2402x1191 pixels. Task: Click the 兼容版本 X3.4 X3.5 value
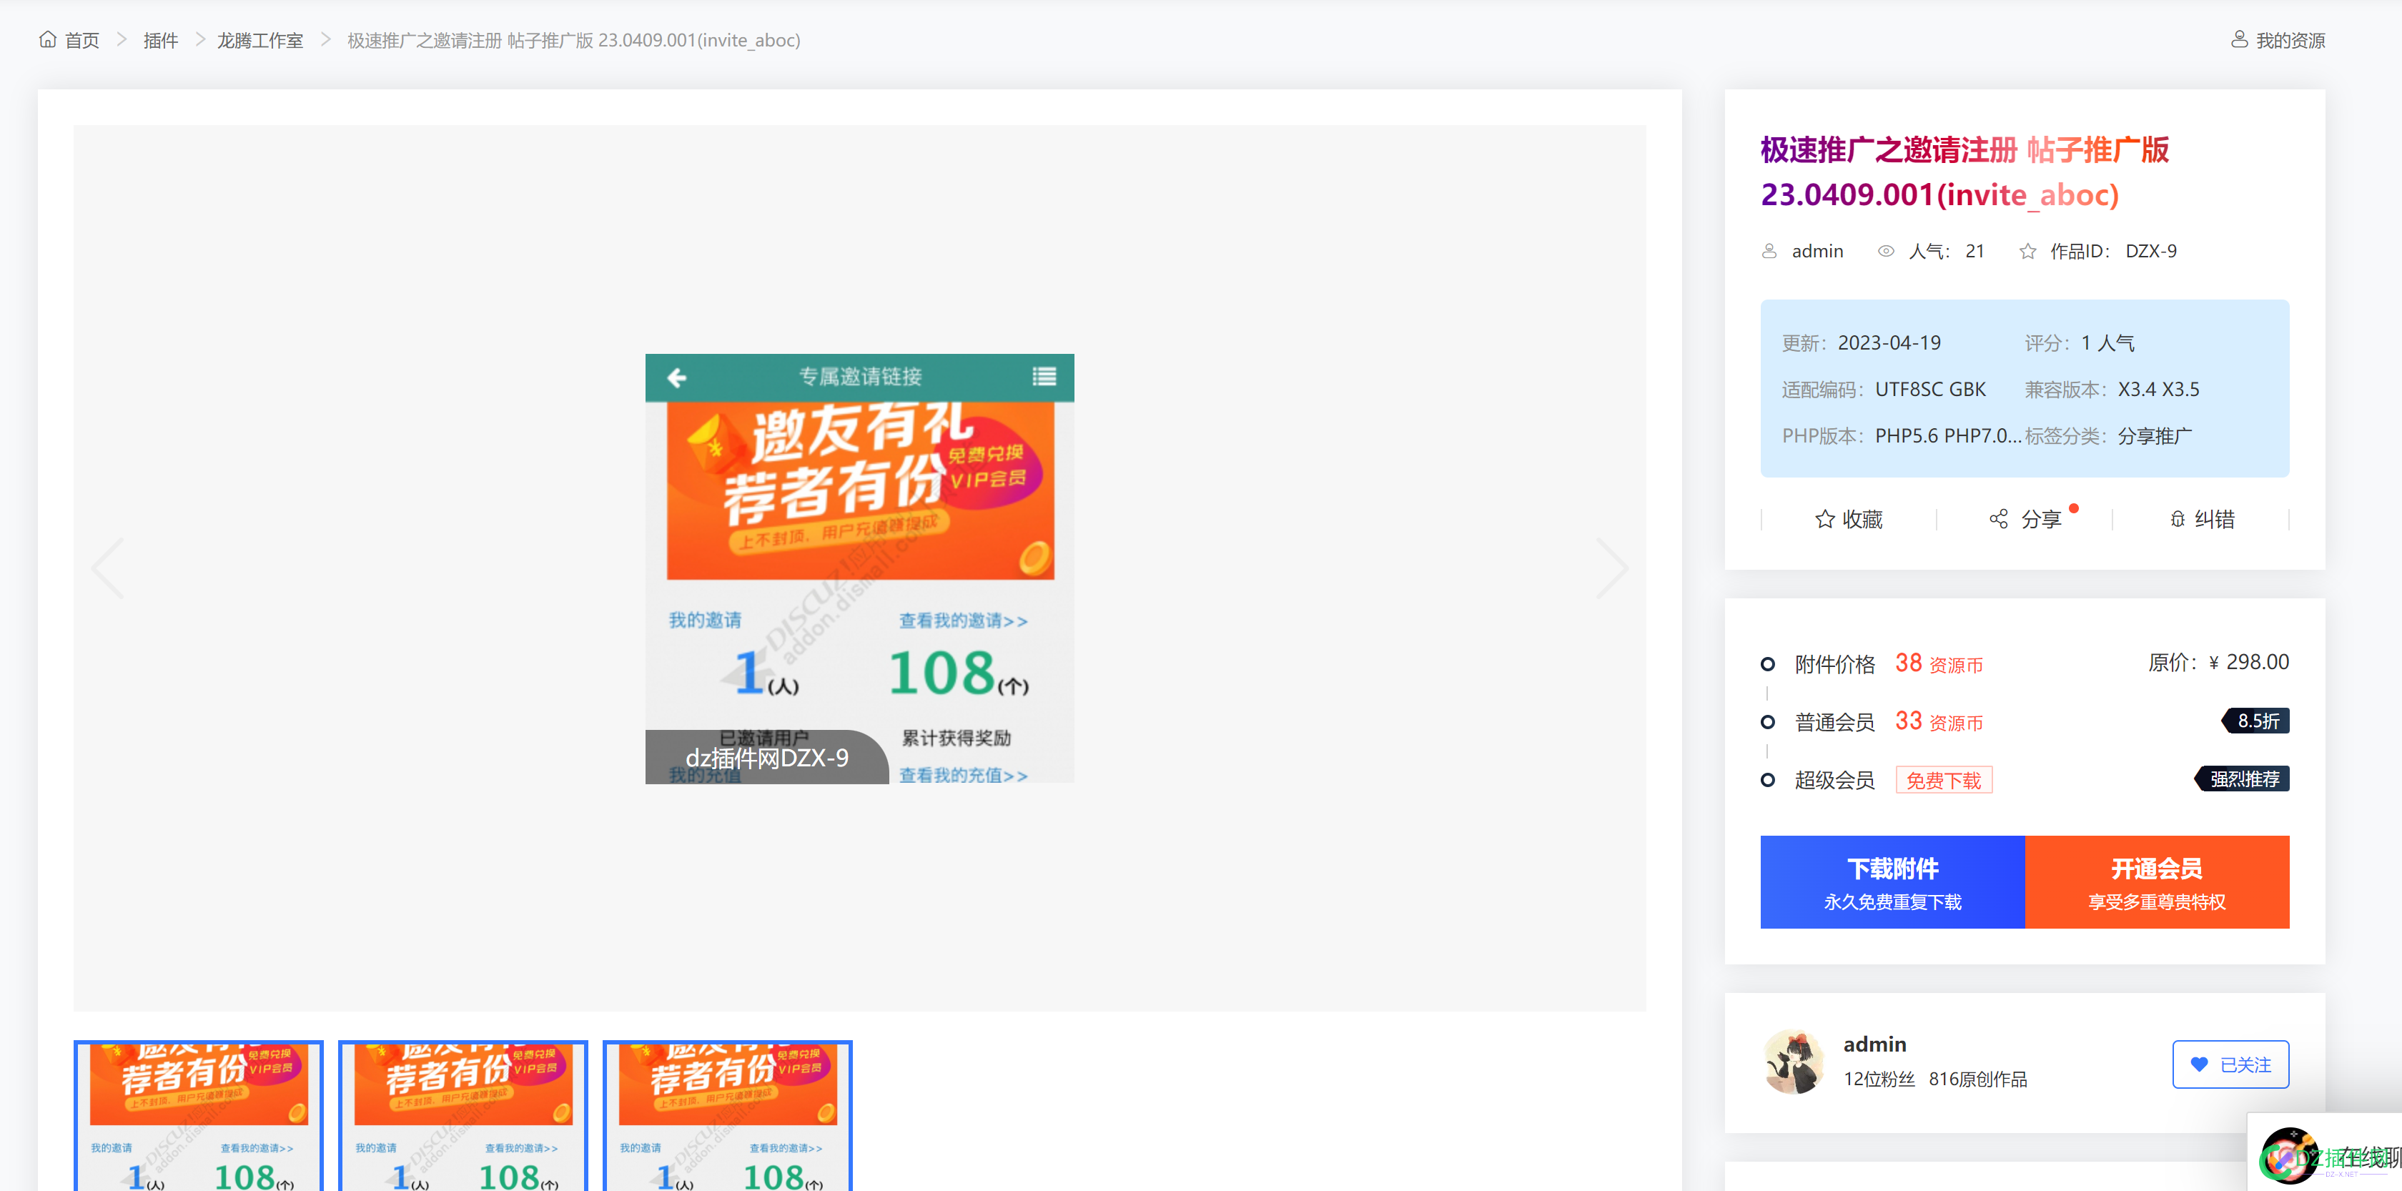click(2159, 389)
